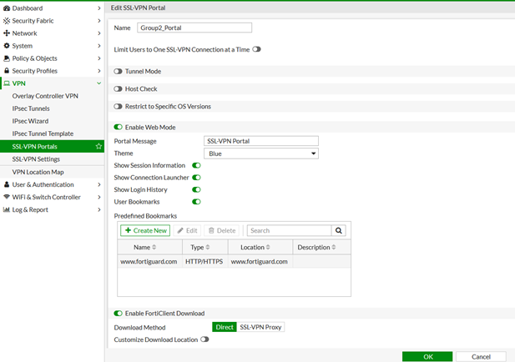Screen dimensions: 515x362
Task: Click the Dashboard gauge icon
Action: [x=7, y=8]
